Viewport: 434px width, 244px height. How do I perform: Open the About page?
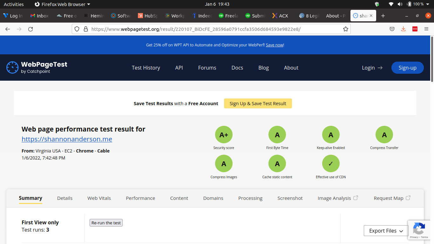[291, 68]
